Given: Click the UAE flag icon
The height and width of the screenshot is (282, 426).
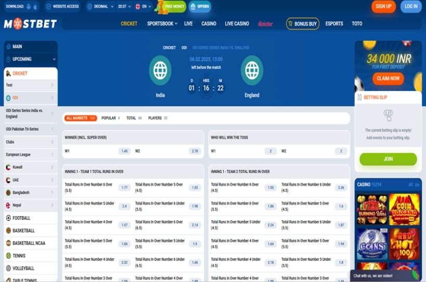Looking at the screenshot, I should (x=8, y=180).
